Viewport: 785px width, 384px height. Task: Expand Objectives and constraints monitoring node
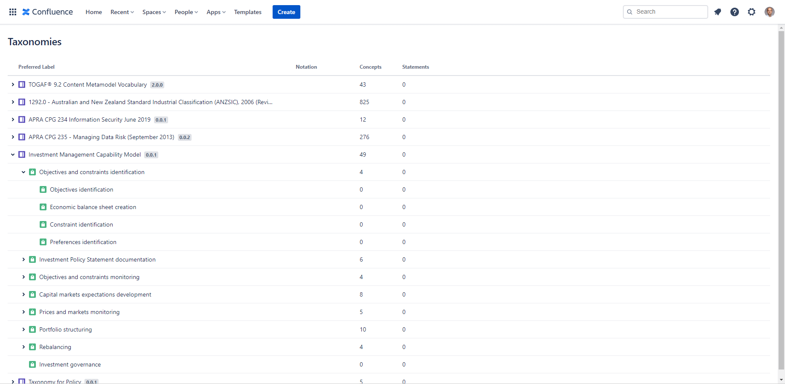click(23, 277)
